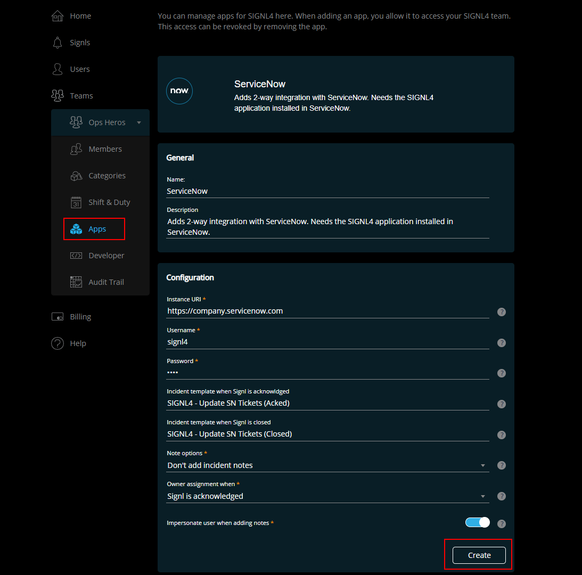
Task: Open Signls in sidebar
Action: (x=80, y=43)
